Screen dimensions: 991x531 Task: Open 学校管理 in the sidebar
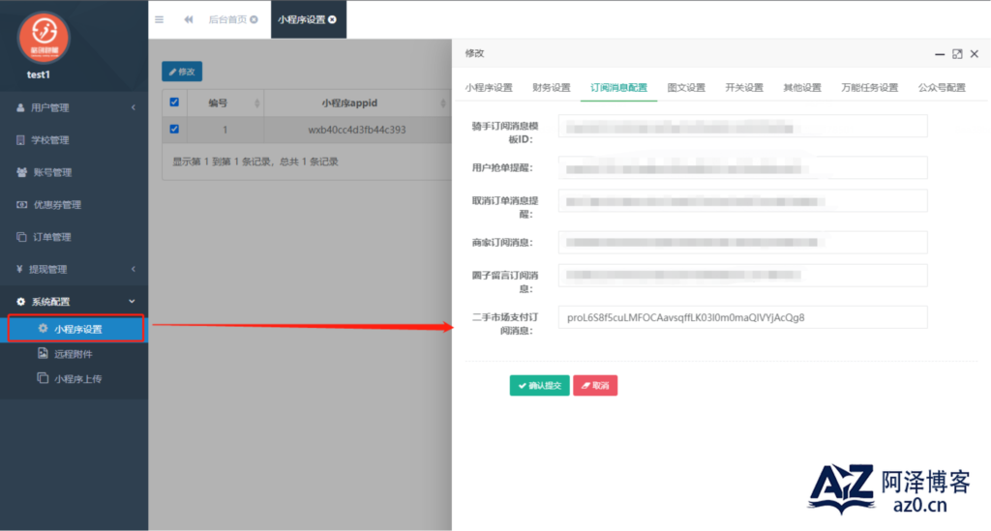click(74, 140)
